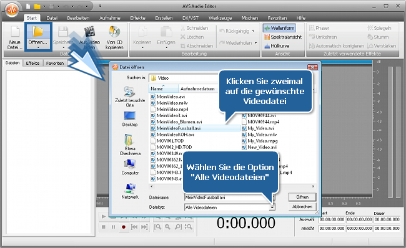Viewport: 406px width, 248px height.
Task: Click the Dateiname input field
Action: (228, 198)
